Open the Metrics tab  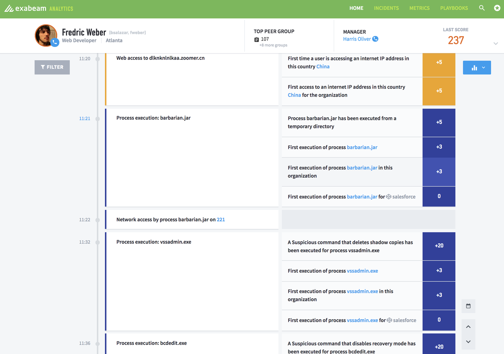(419, 8)
